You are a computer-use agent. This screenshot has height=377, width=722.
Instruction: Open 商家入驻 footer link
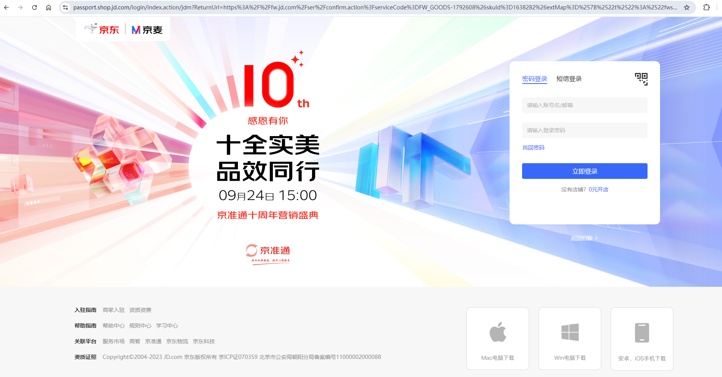[x=114, y=310]
